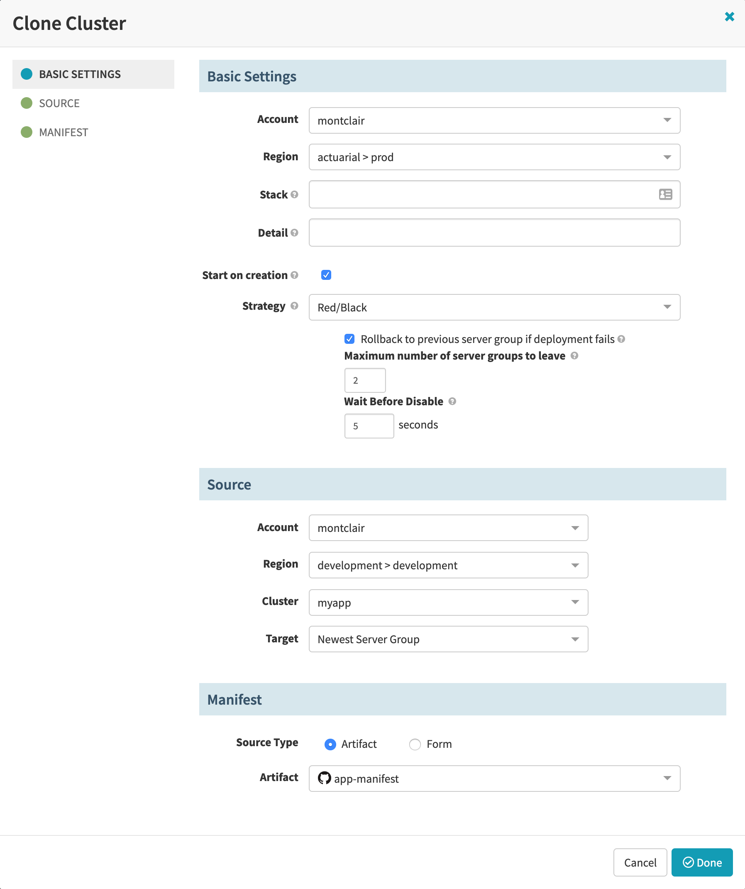Toggle Rollback to previous server group checkbox
This screenshot has height=889, width=745.
click(349, 339)
